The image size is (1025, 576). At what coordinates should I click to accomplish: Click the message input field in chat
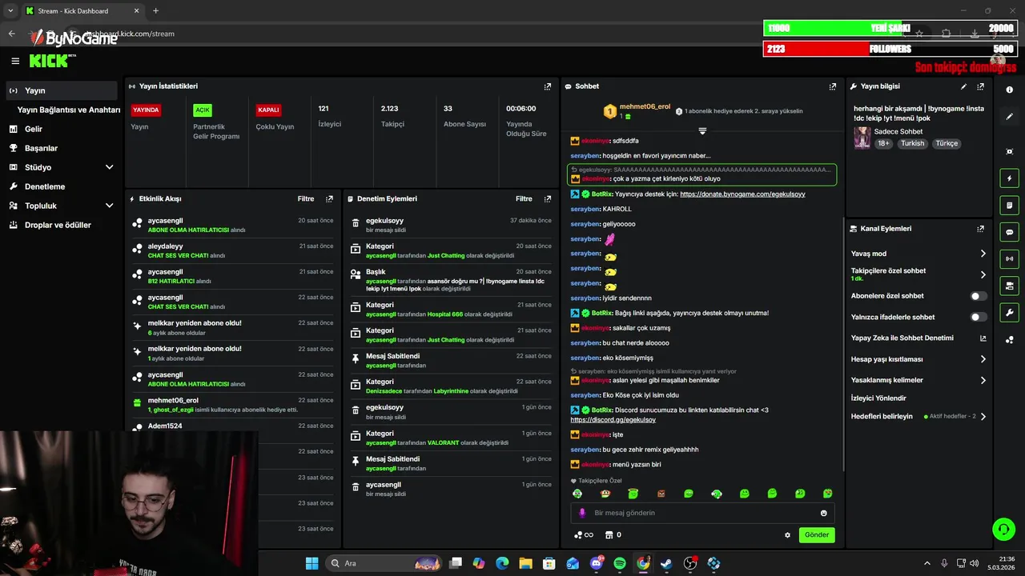pyautogui.click(x=702, y=513)
